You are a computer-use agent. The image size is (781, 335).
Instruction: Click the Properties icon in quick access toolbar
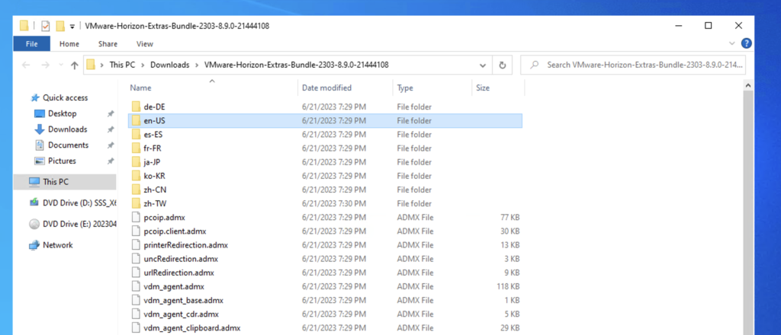[45, 26]
